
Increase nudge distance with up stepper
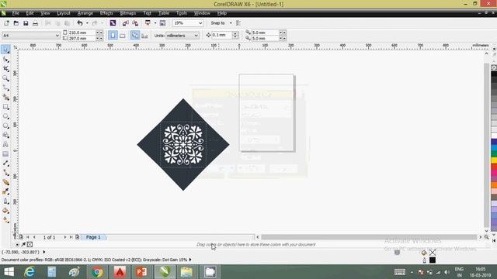pos(235,33)
